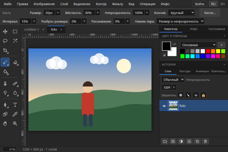228x152 pixels.
Task: Open the brush opacity dropdown arrow
Action: tap(147, 13)
